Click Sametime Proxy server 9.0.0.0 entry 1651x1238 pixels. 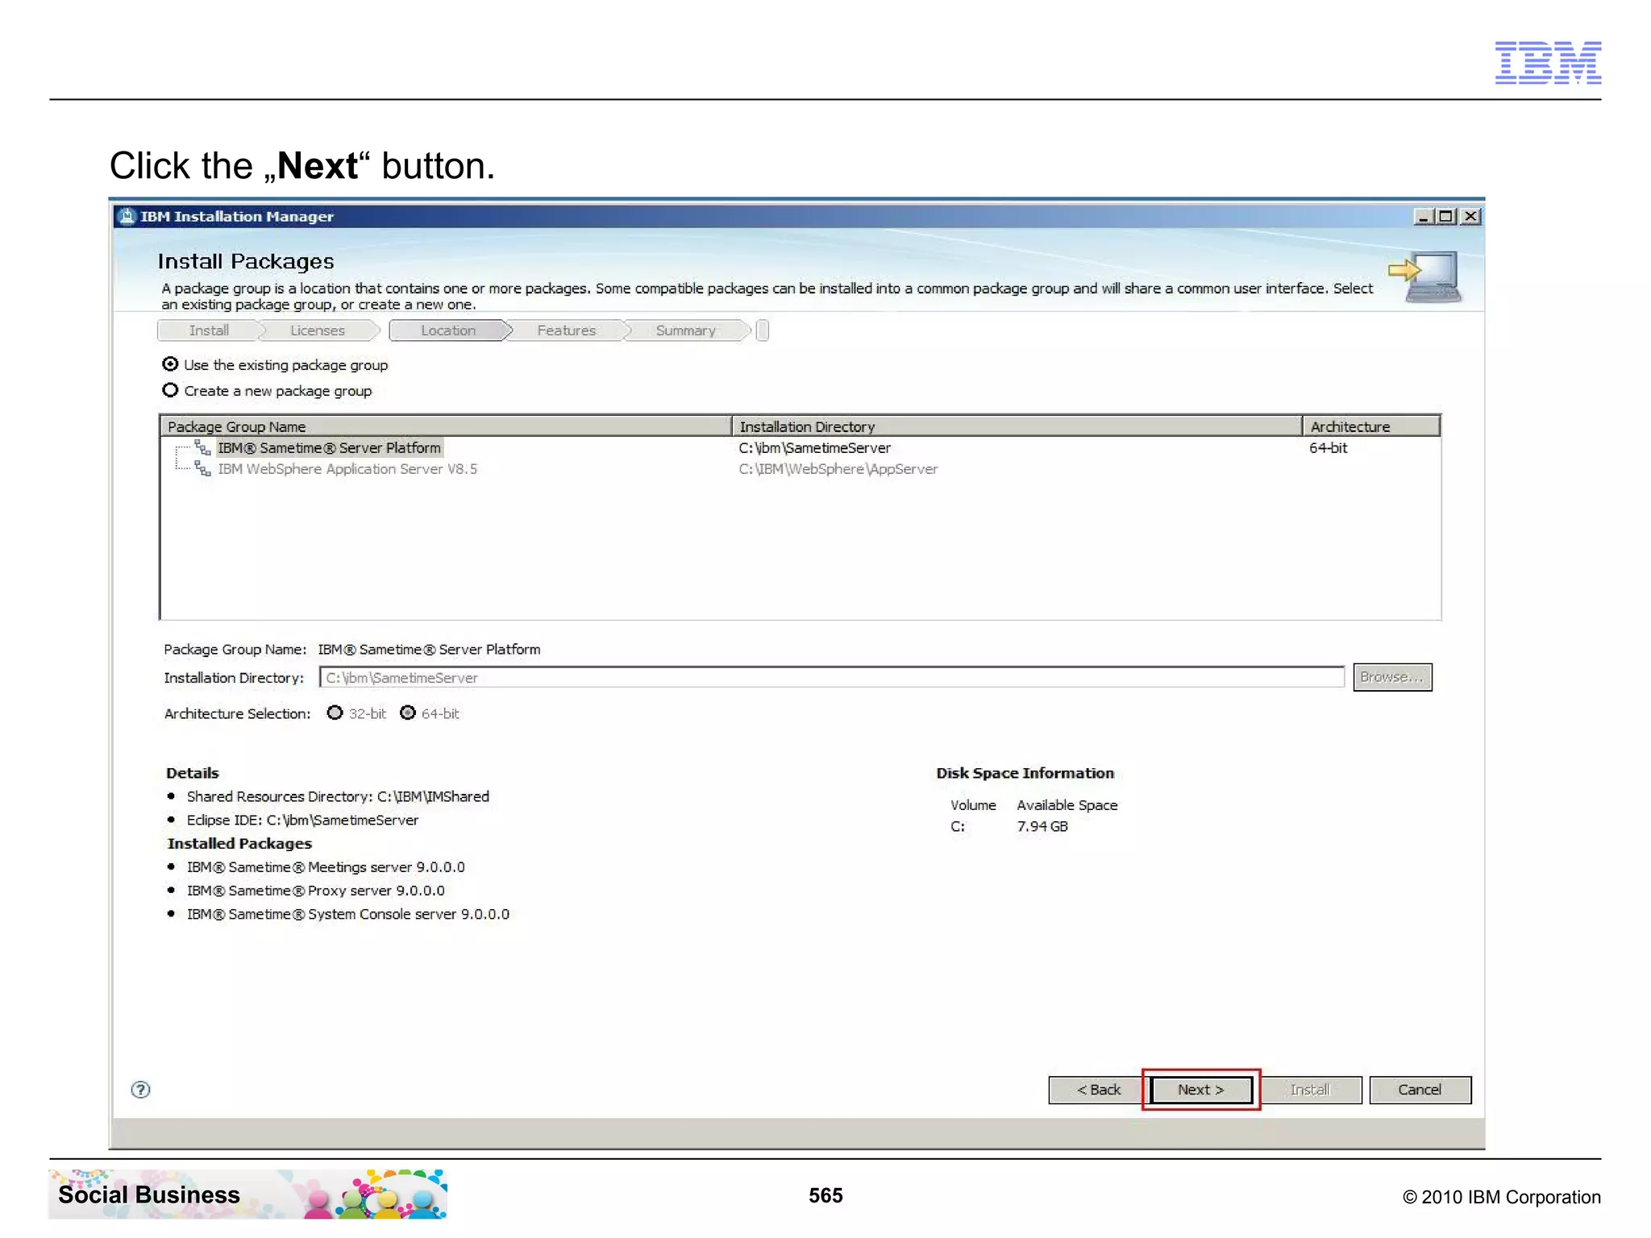315,891
